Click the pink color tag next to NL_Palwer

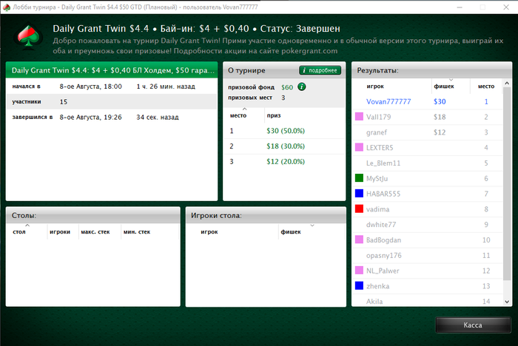point(359,270)
